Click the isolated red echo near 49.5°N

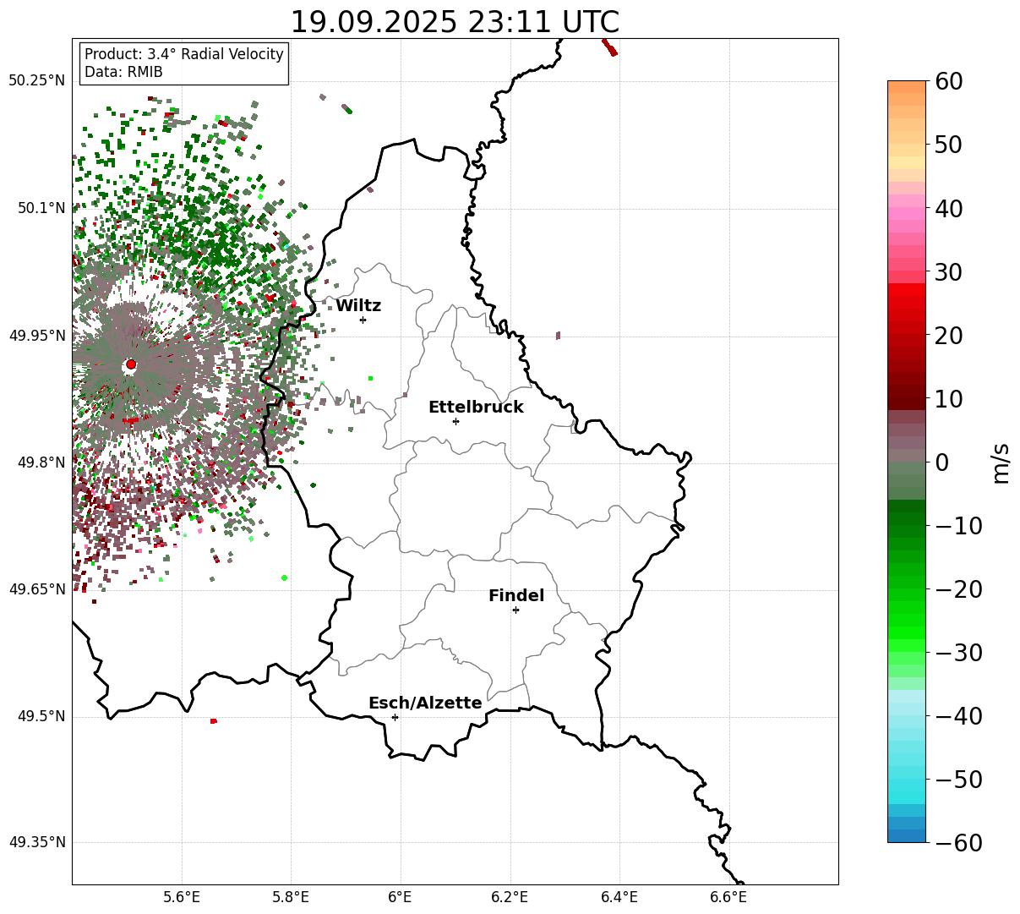tap(213, 721)
